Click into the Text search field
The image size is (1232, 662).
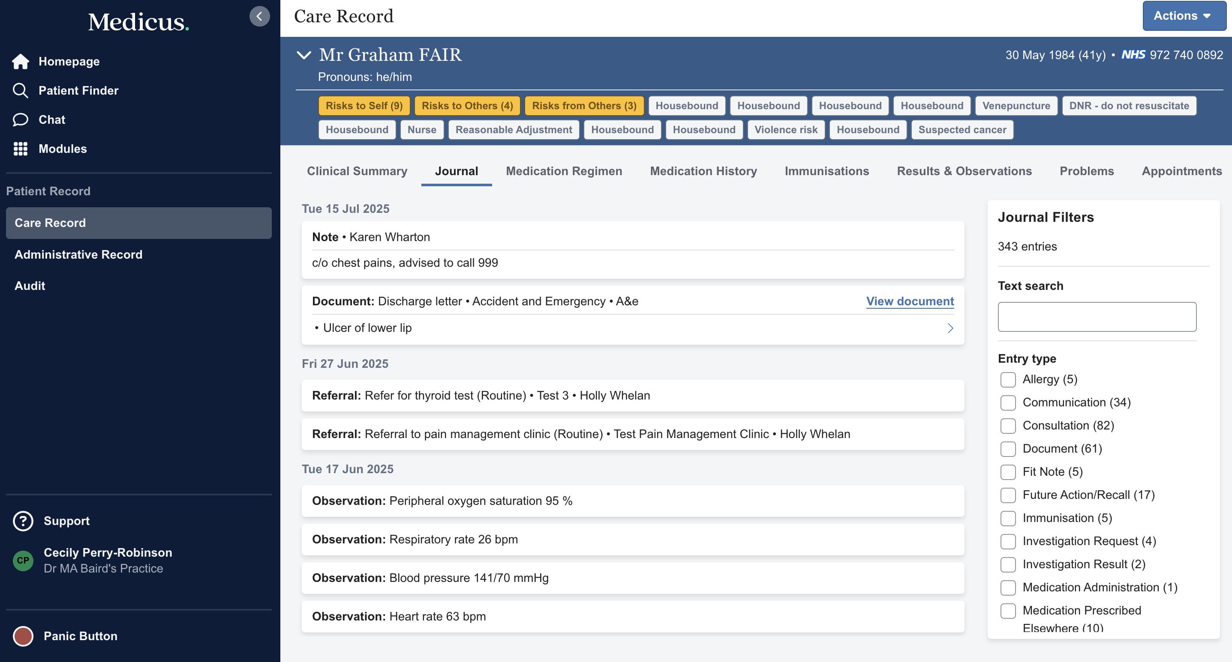[1097, 317]
